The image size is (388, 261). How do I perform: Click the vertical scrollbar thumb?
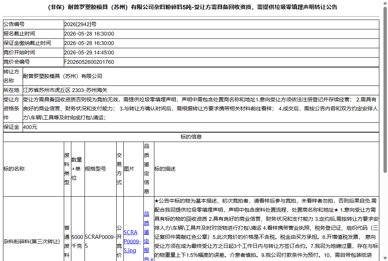pyautogui.click(x=385, y=90)
